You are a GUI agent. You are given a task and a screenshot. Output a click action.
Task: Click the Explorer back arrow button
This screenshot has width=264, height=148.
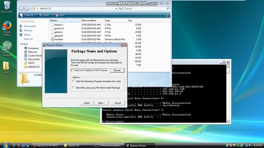tap(21, 8)
